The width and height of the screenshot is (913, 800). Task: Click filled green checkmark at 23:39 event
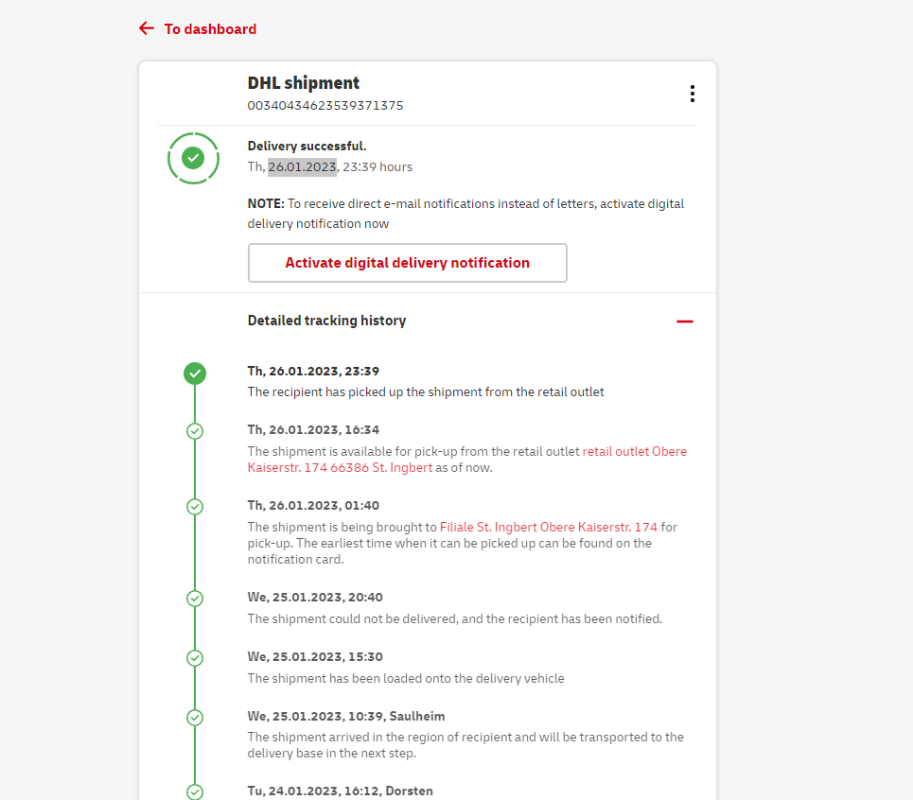tap(195, 374)
